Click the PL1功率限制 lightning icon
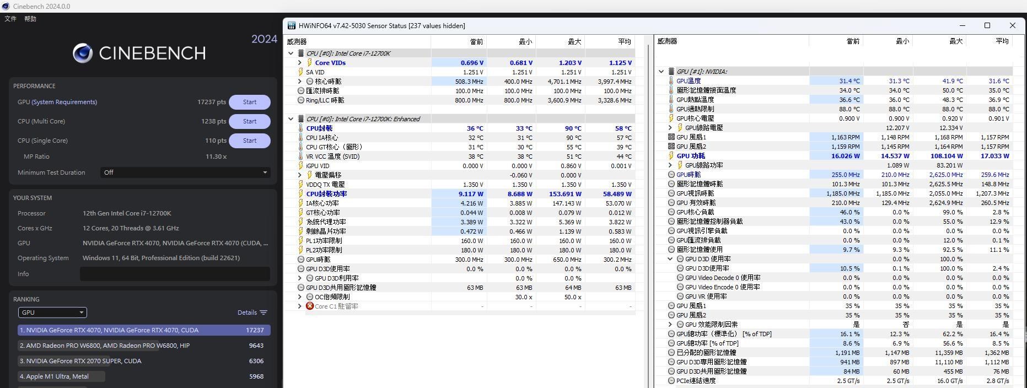 click(301, 241)
